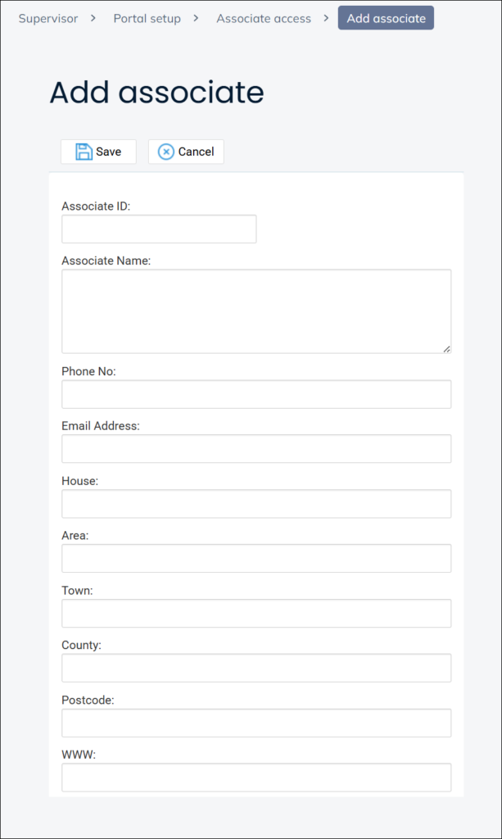Click into the Area field
The image size is (502, 839).
pos(256,559)
